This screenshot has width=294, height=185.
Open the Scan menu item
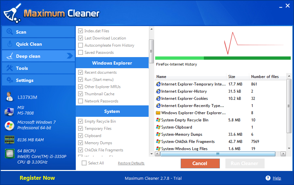click(x=39, y=32)
